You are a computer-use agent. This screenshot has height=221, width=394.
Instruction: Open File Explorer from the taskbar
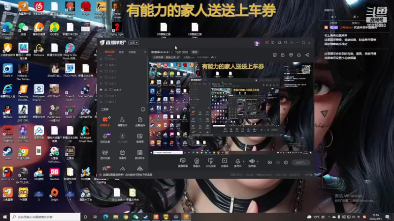coord(116,217)
